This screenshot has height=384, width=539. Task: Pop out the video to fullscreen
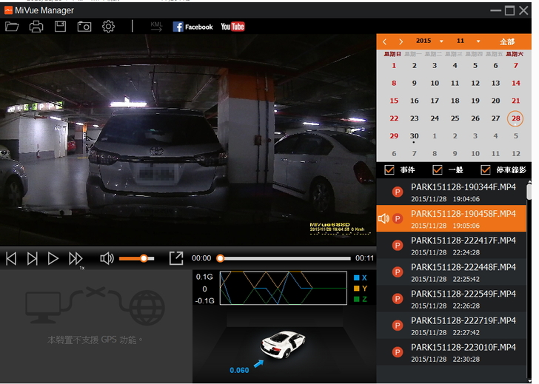pos(175,258)
